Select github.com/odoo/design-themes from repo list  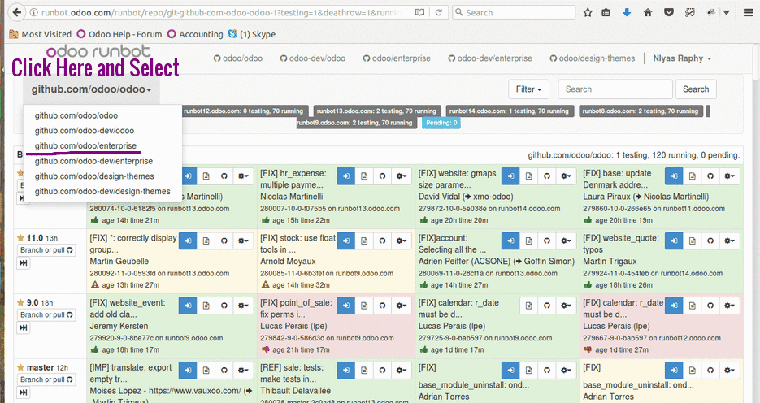pos(94,175)
